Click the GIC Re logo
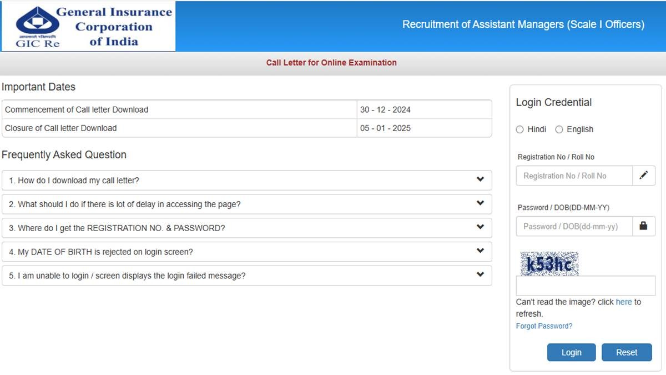Image resolution: width=666 pixels, height=375 pixels. point(89,26)
